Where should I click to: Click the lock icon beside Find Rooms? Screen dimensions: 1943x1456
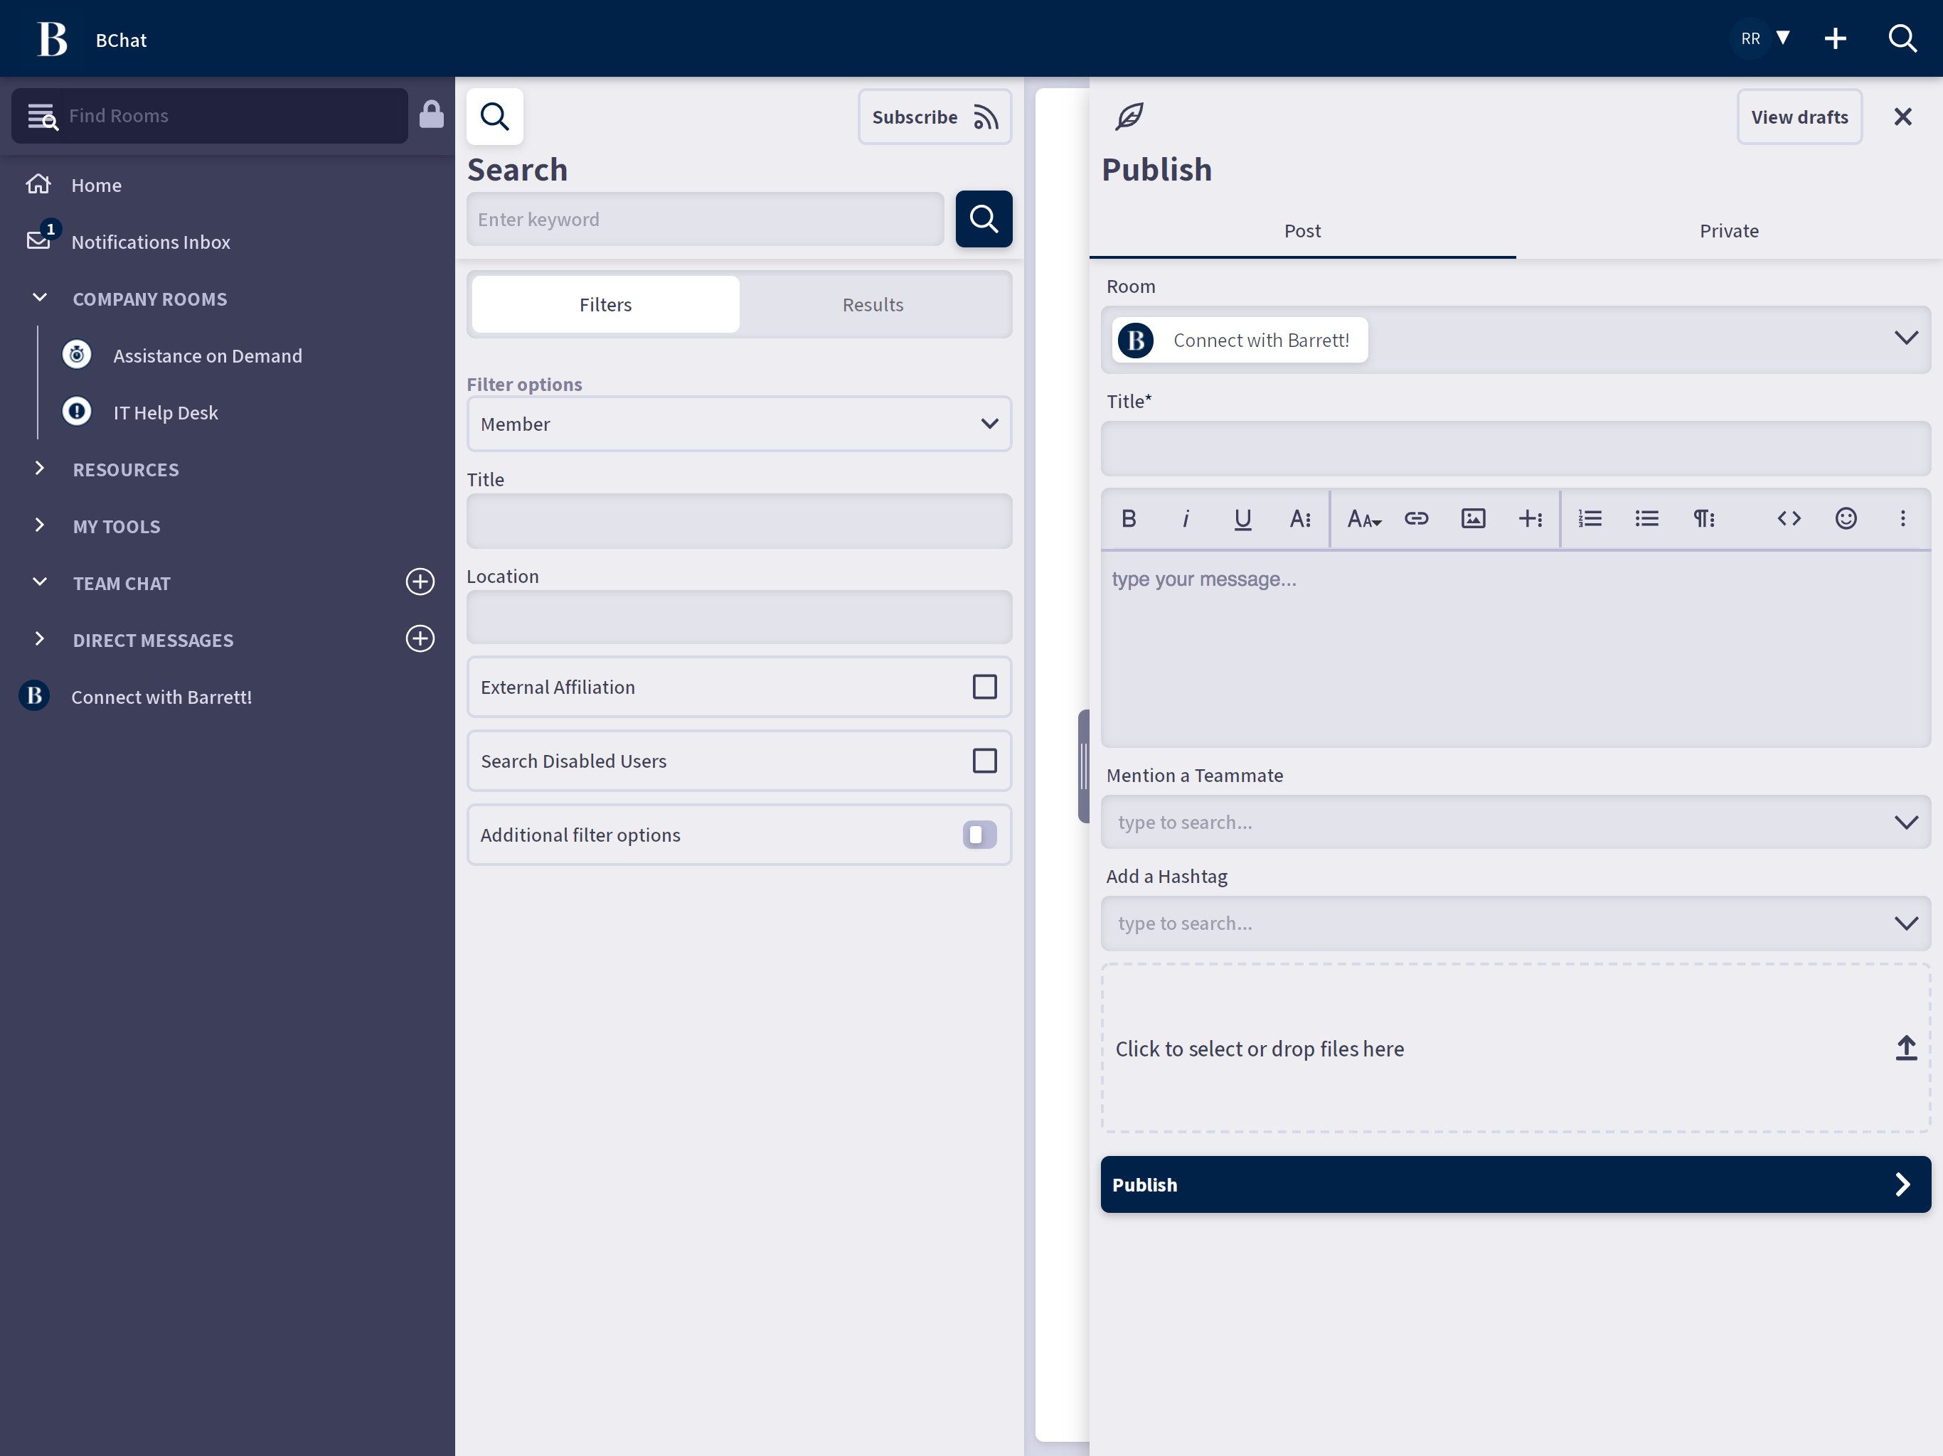pyautogui.click(x=431, y=115)
